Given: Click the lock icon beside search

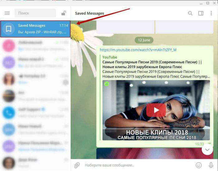Looking at the screenshot, I should pos(64,13).
